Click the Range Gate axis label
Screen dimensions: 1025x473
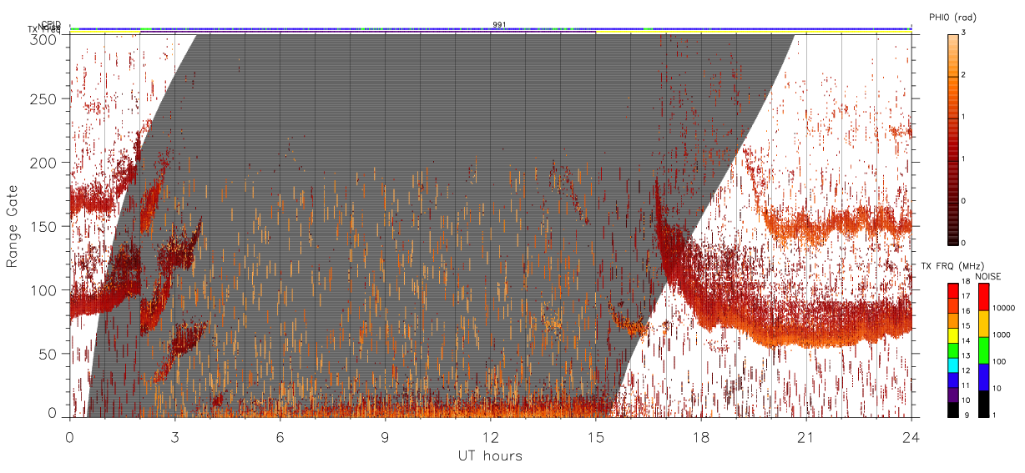tap(13, 226)
